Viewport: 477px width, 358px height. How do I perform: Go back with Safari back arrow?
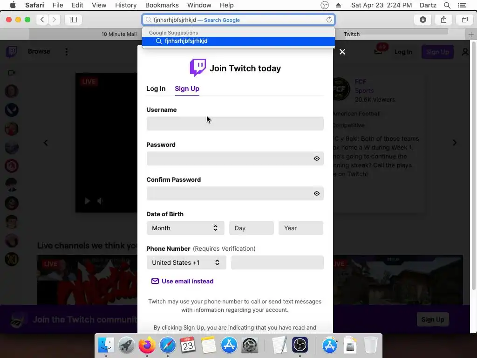[x=42, y=20]
